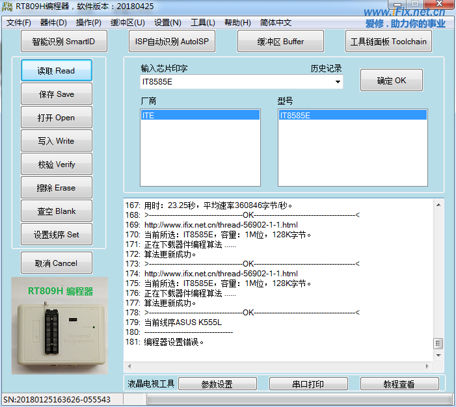Screen dimensions: 456x407
Task: Click log line 174 ifix thread URL
Action: pyautogui.click(x=221, y=274)
